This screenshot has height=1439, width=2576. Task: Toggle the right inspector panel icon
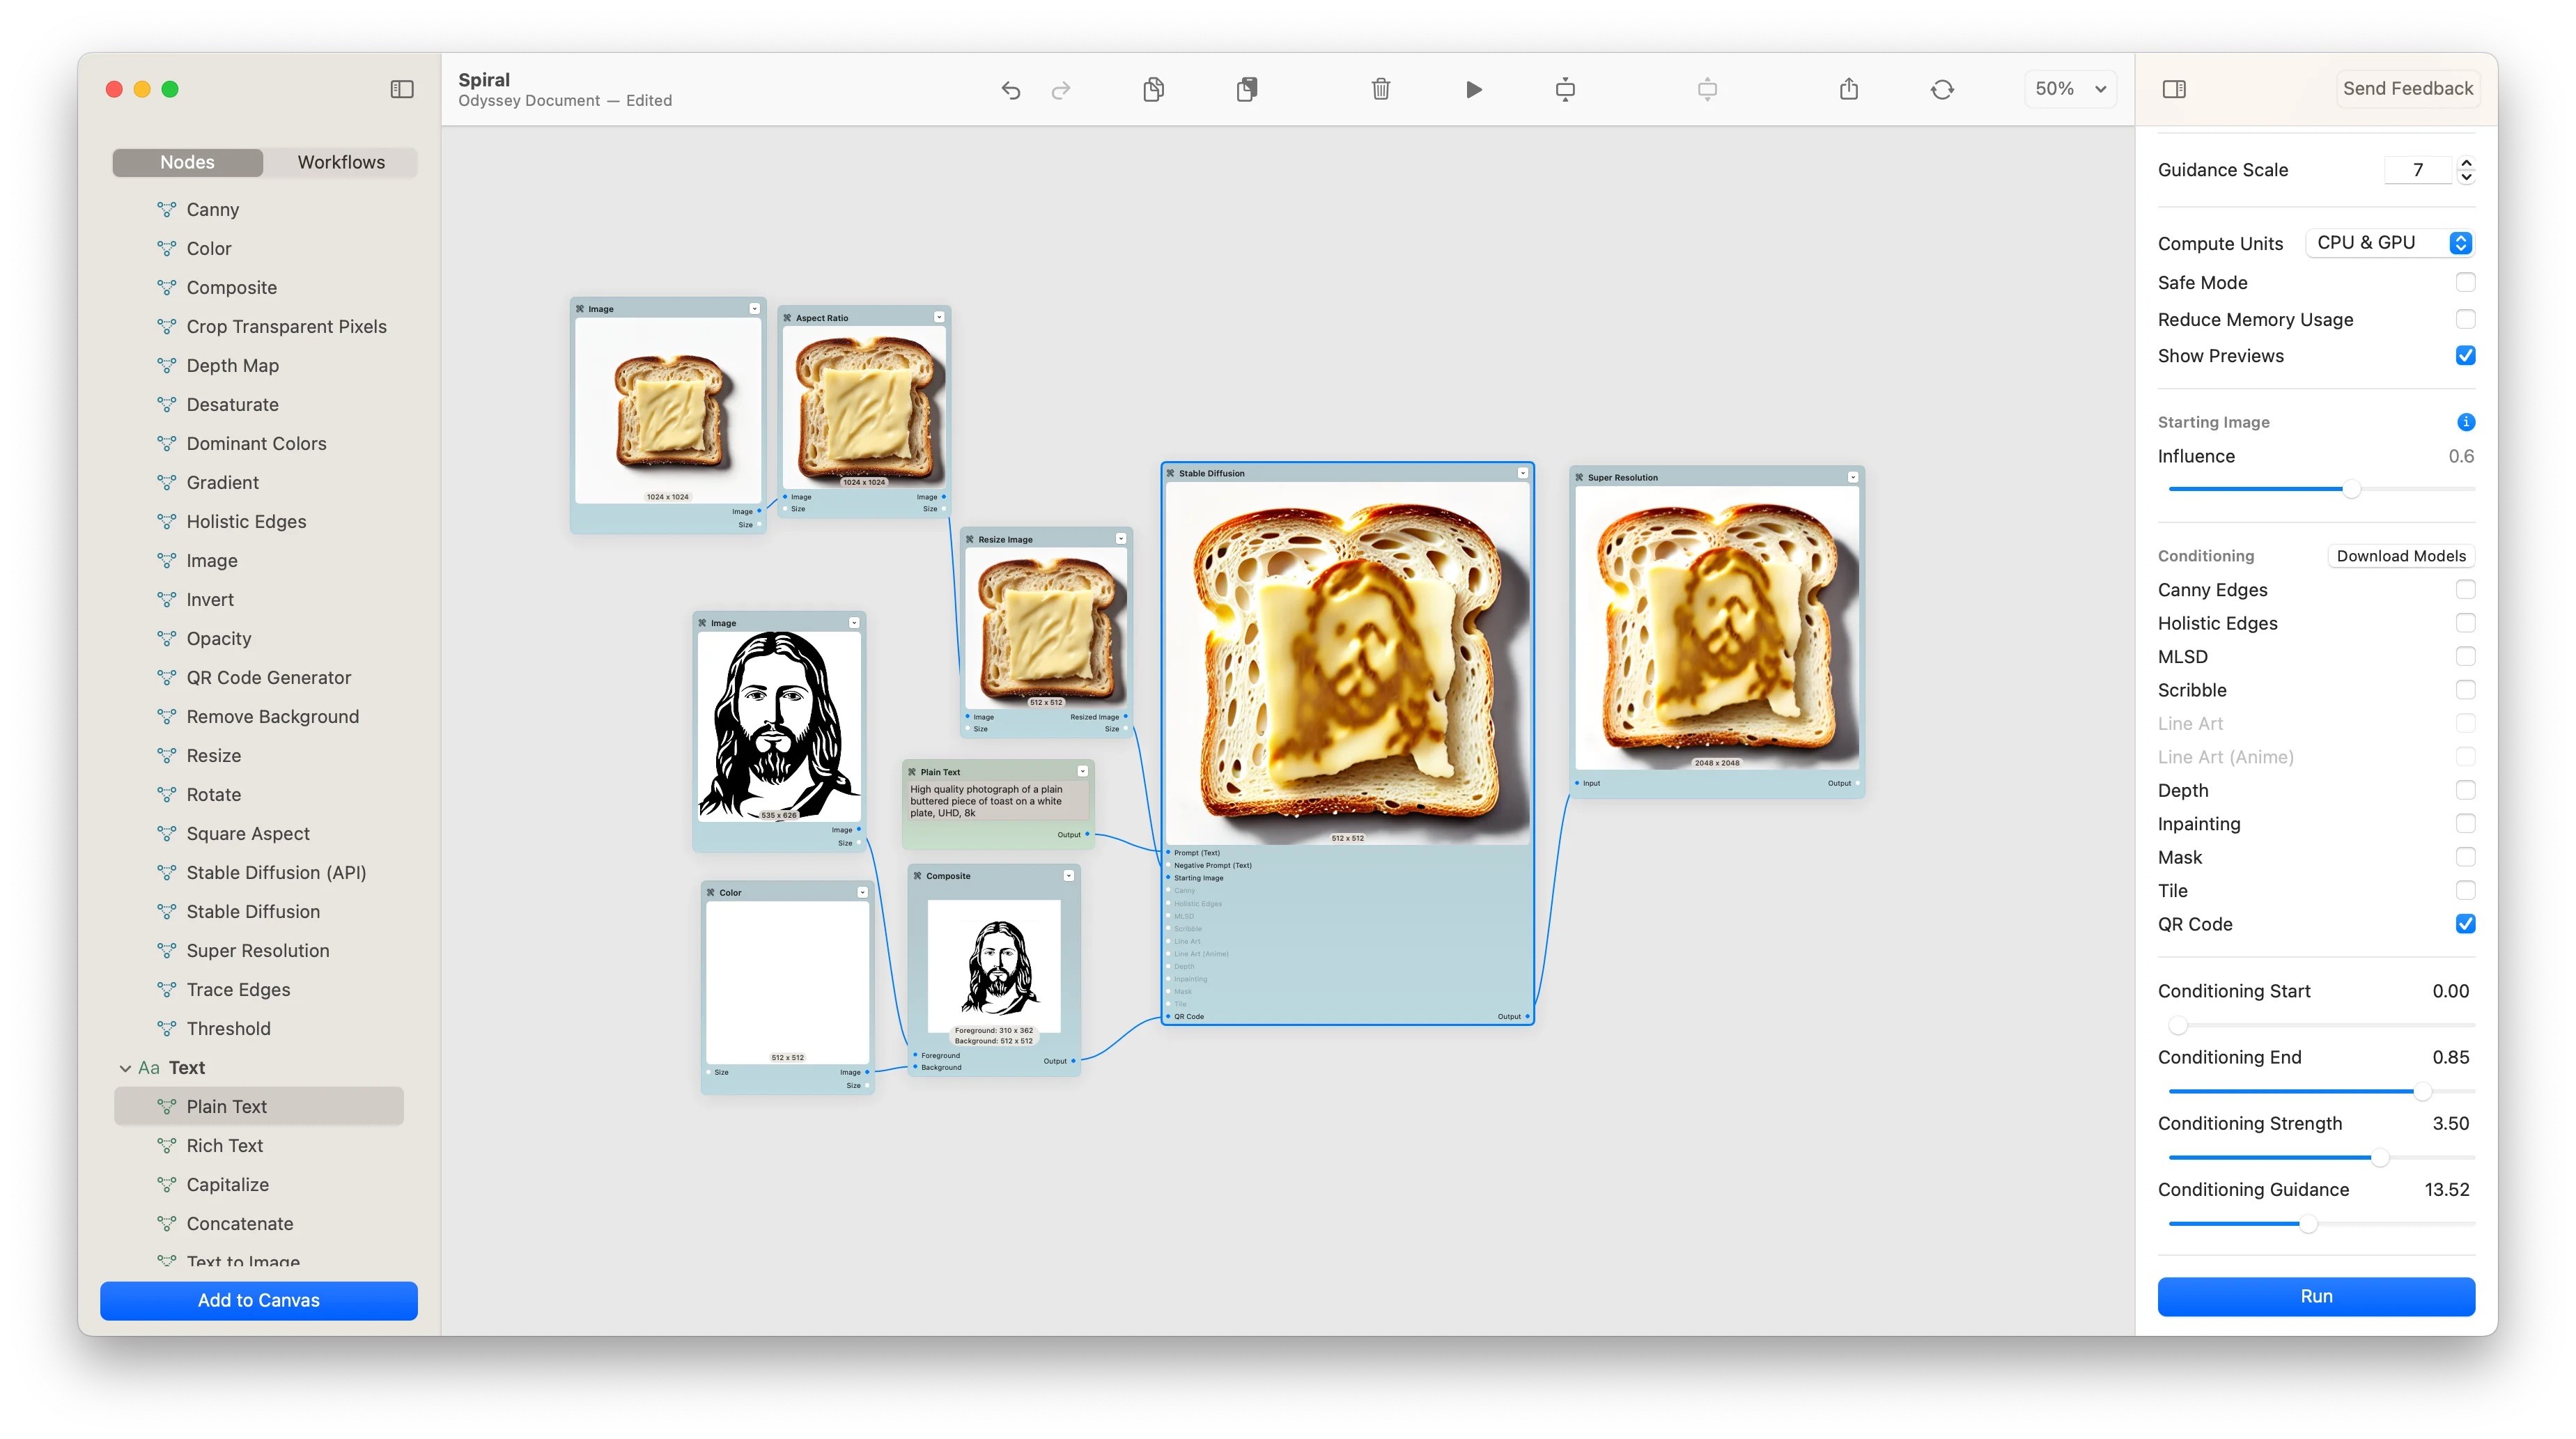click(x=2173, y=89)
